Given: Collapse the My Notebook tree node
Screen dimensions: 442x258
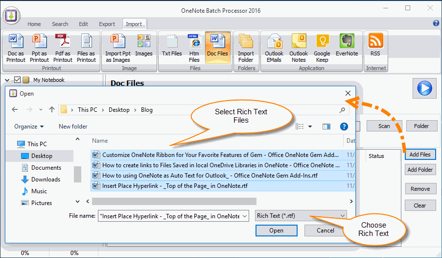Looking at the screenshot, I should tap(7, 80).
